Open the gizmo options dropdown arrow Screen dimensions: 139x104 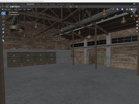tap(119, 9)
